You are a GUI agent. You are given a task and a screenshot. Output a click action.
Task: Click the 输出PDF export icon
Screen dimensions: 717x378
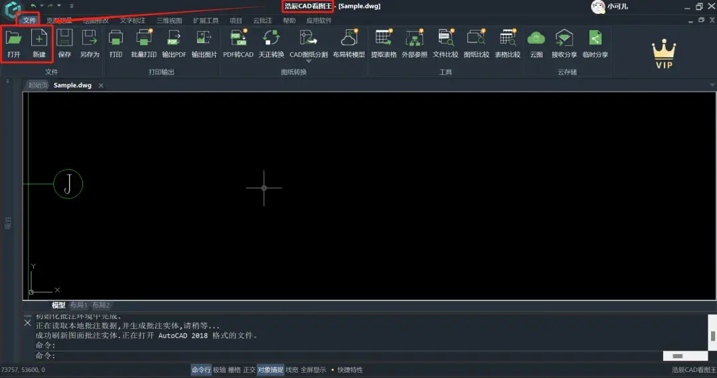(174, 38)
